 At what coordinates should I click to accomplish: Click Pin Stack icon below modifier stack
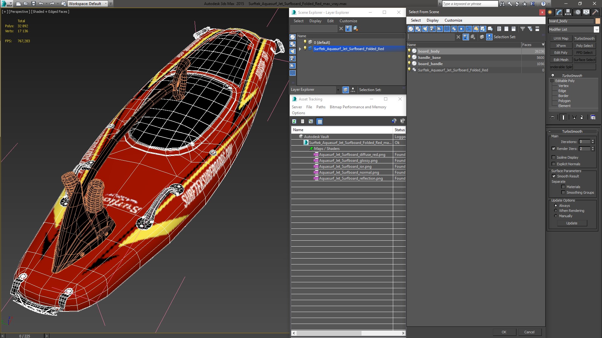point(552,117)
